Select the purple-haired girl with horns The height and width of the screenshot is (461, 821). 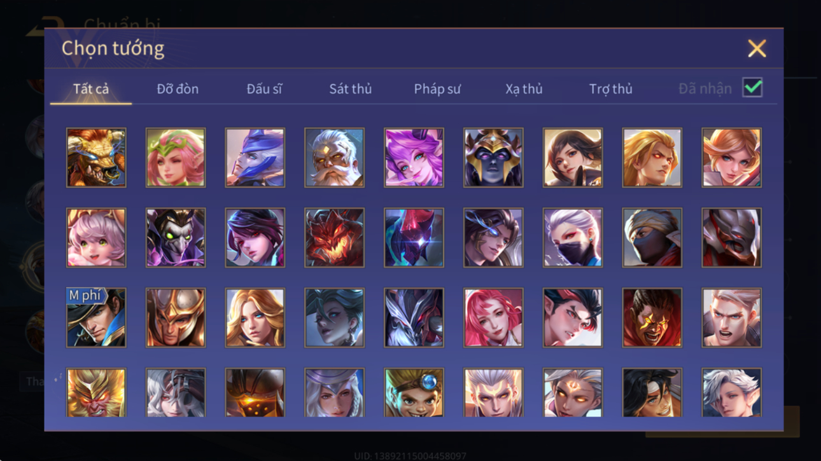pyautogui.click(x=414, y=158)
